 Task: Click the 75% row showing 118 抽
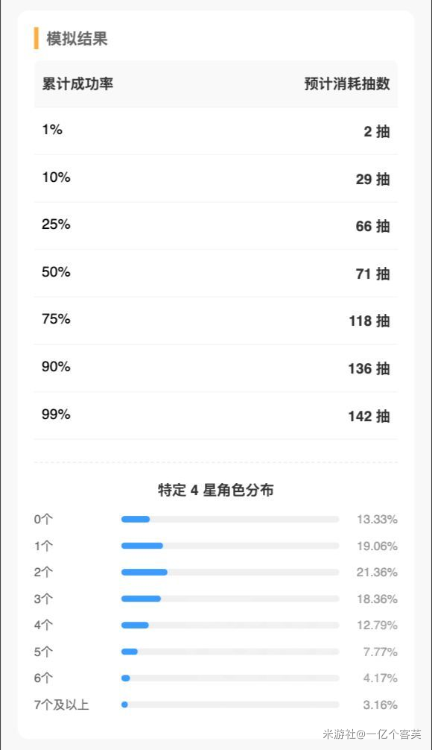click(216, 319)
